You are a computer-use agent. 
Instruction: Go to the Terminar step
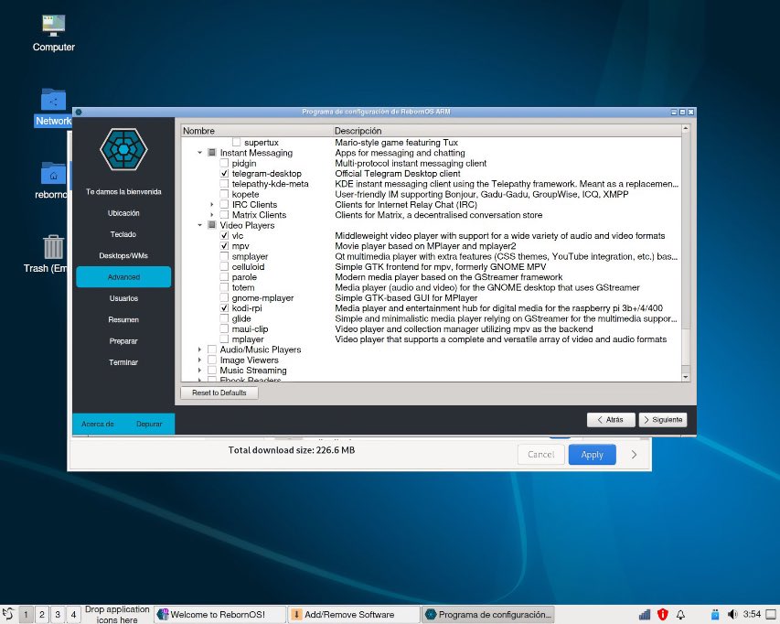(x=123, y=362)
